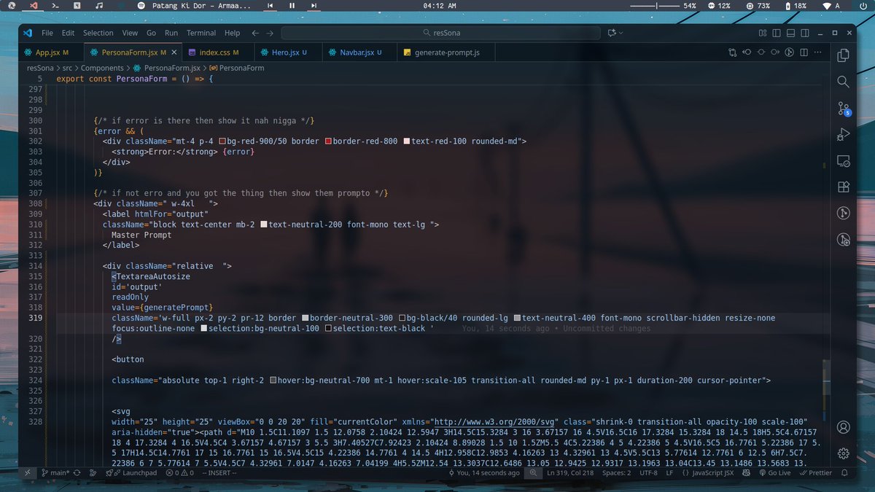The height and width of the screenshot is (492, 875).
Task: Click the bg-red-900/50 color swatch
Action: [222, 141]
